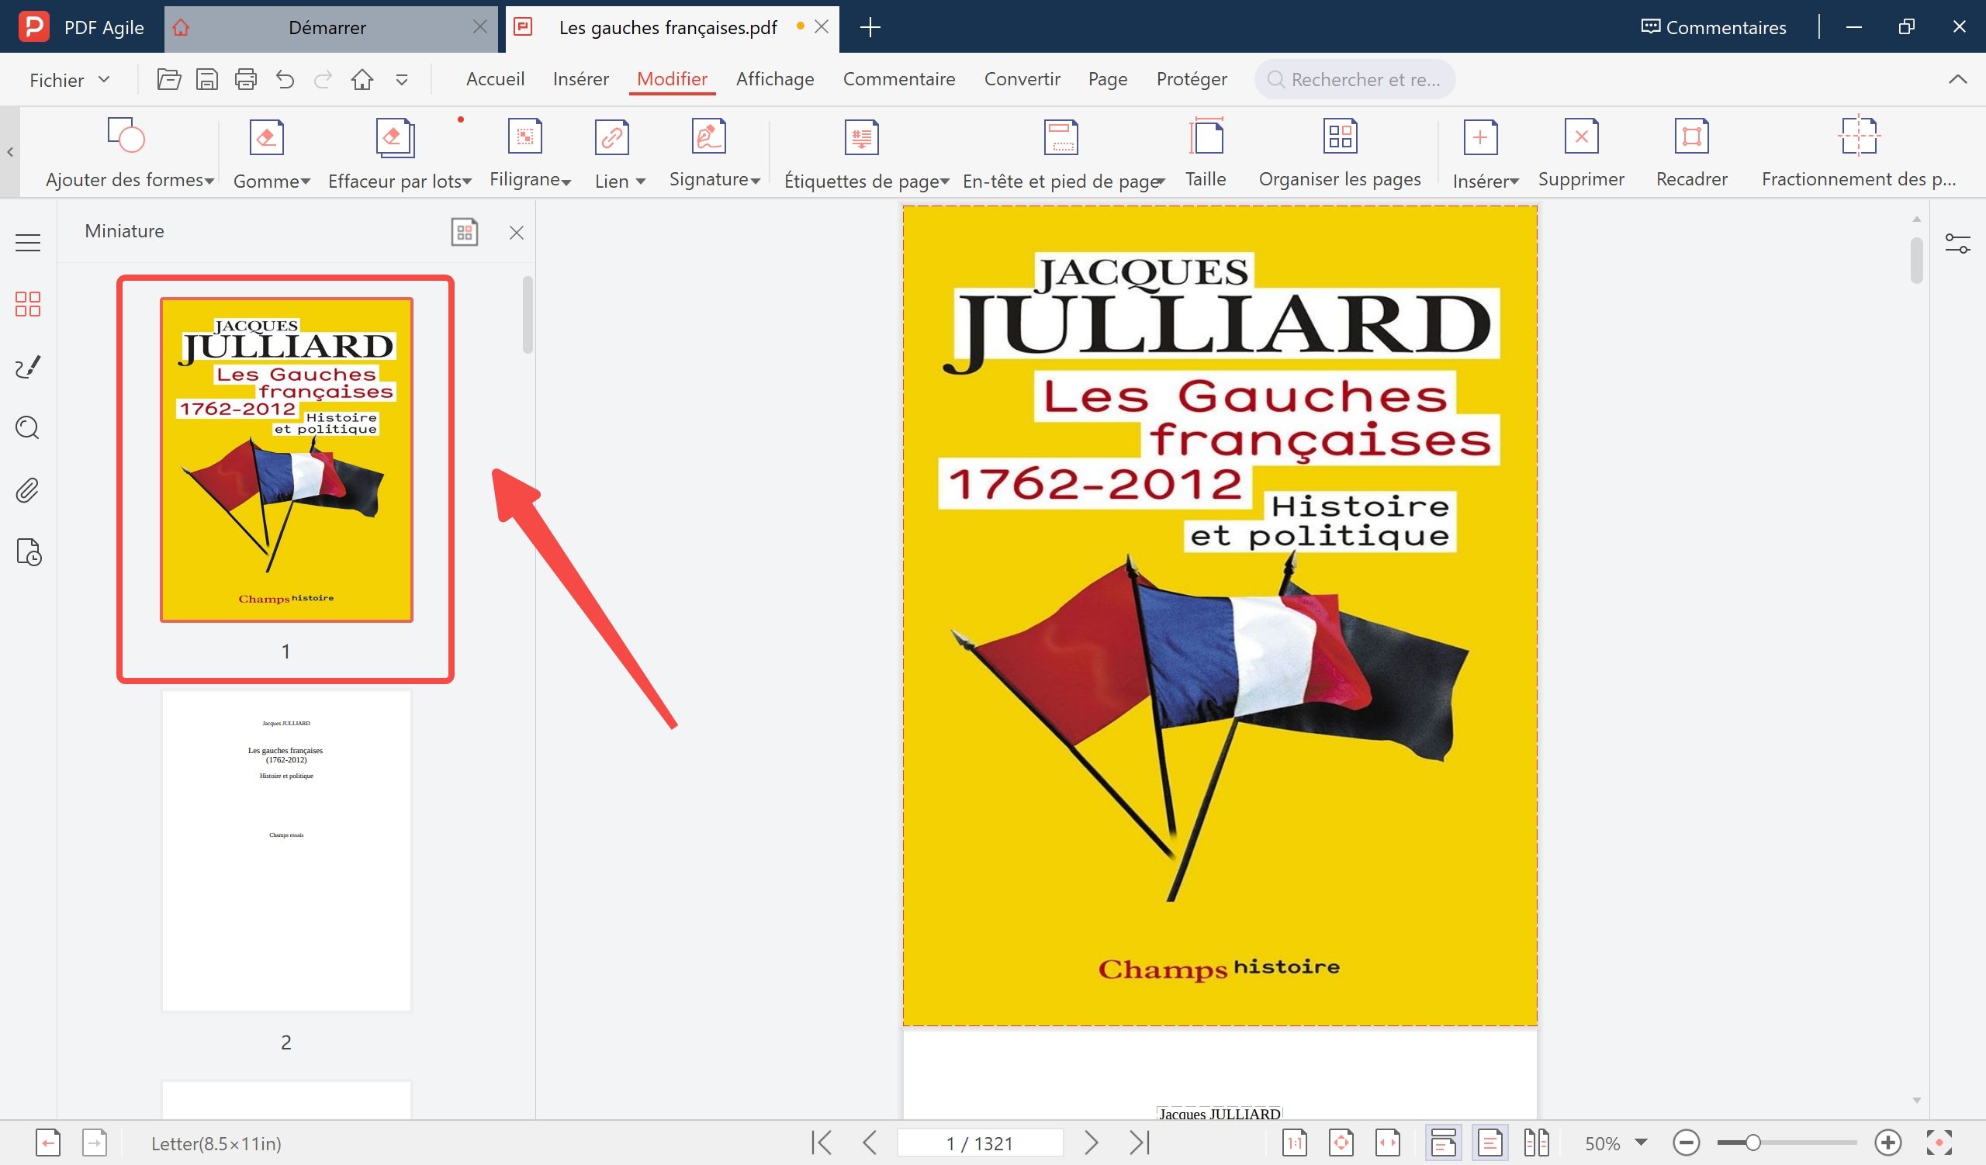Open the thumbnails sidebar panel icon
1986x1165 pixels.
[x=28, y=304]
